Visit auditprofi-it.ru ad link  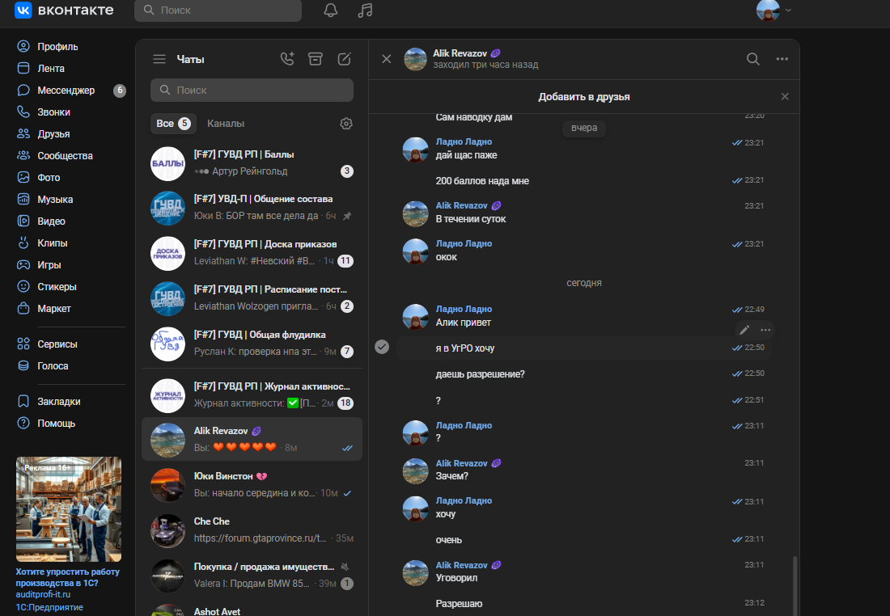(43, 594)
